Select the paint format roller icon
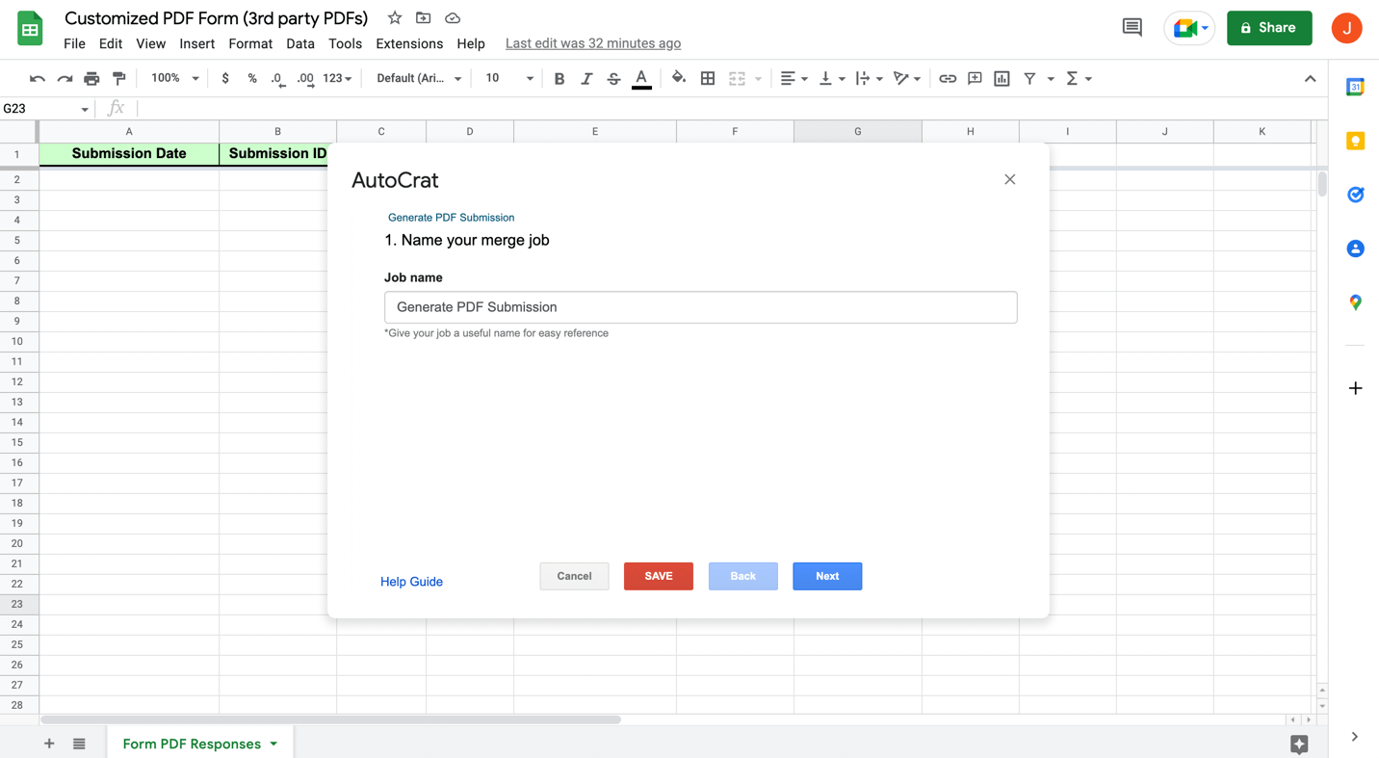Screen dimensions: 1379x758 [x=119, y=79]
